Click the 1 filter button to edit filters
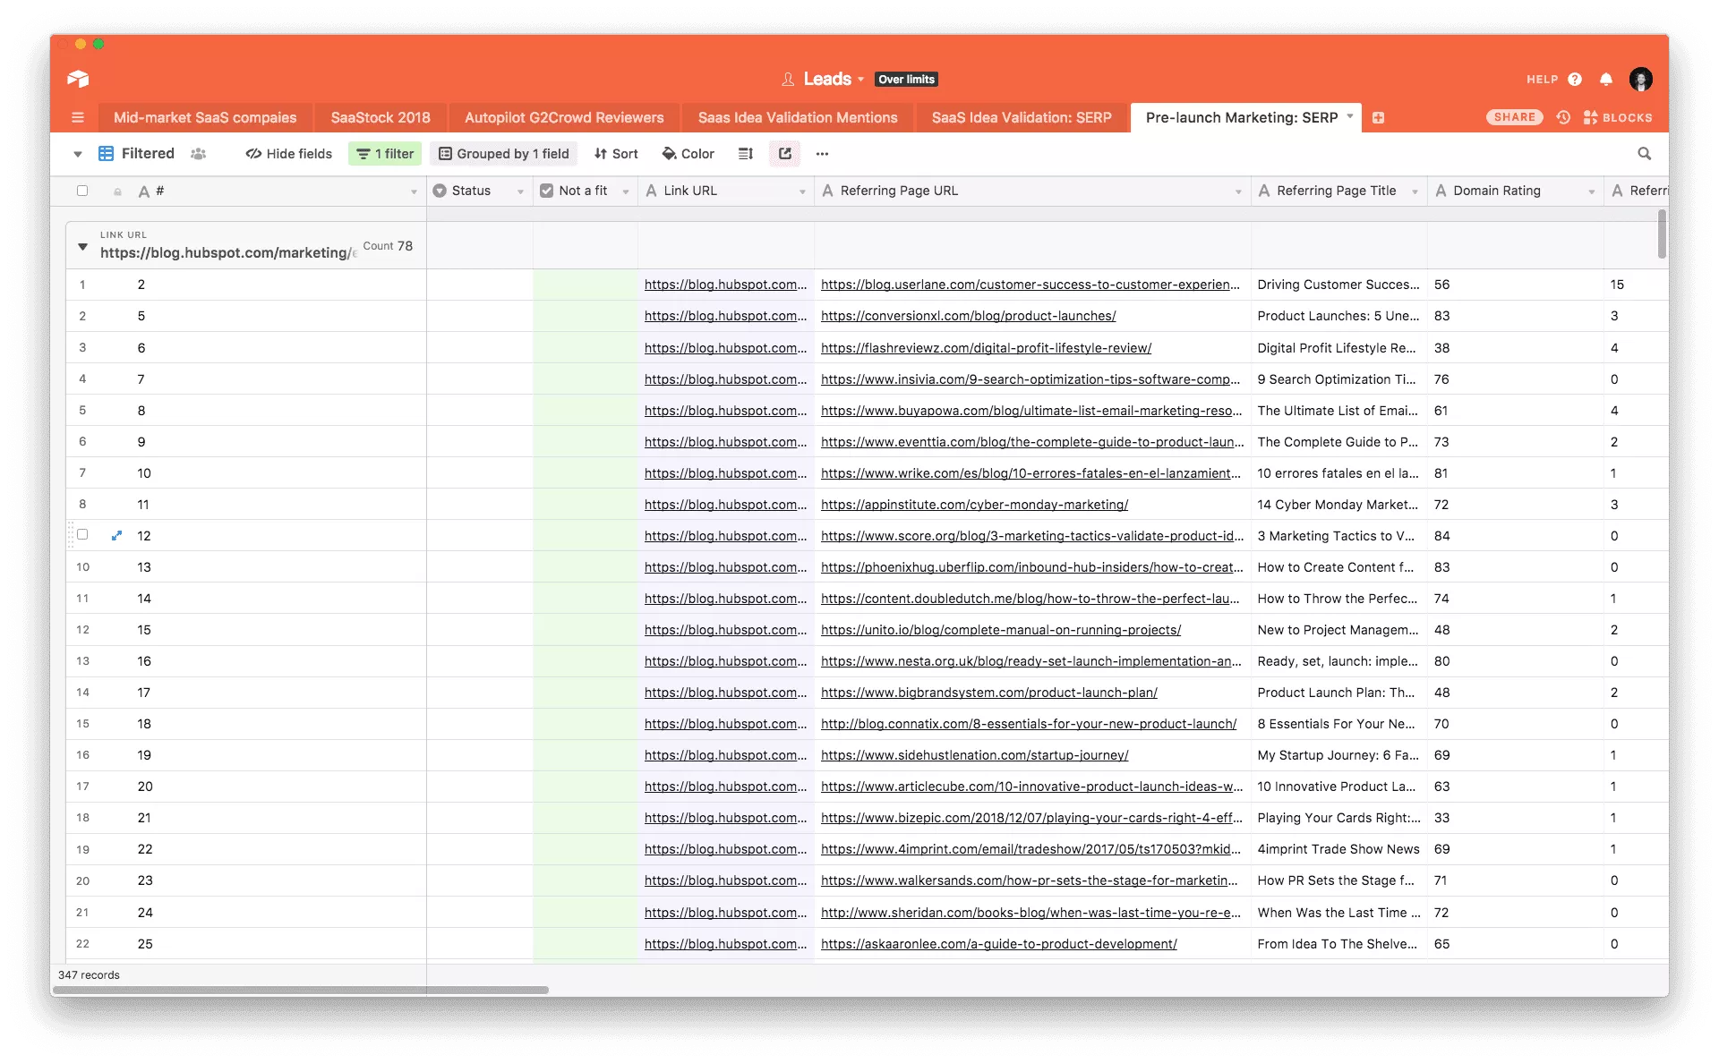This screenshot has width=1719, height=1063. point(386,153)
